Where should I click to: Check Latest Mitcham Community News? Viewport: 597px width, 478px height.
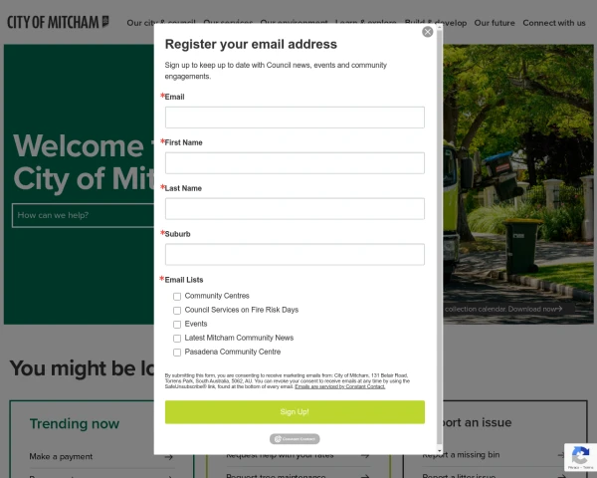(177, 339)
